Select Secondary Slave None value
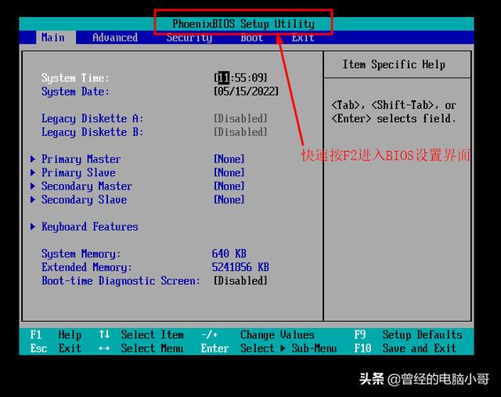501x397 pixels. tap(229, 200)
